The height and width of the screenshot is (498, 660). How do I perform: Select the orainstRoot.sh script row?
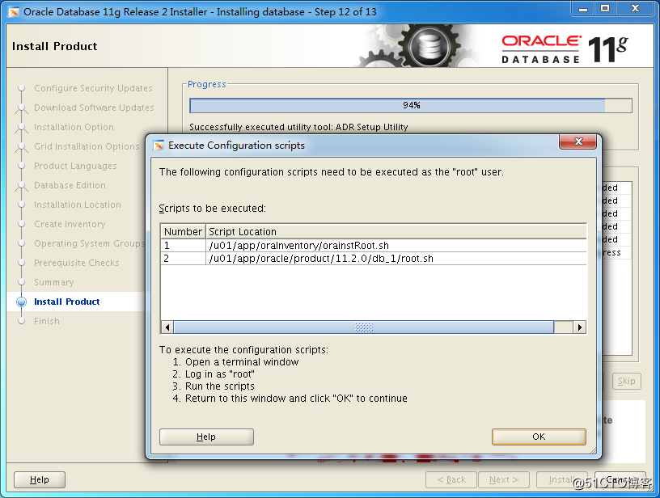(374, 245)
